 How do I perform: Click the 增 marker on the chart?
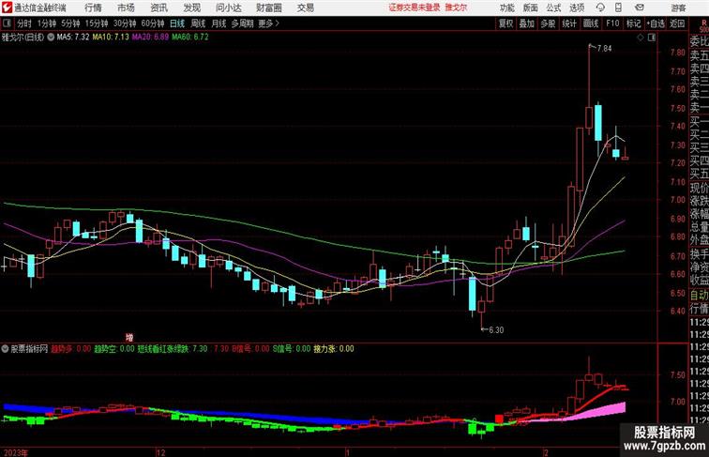(129, 338)
